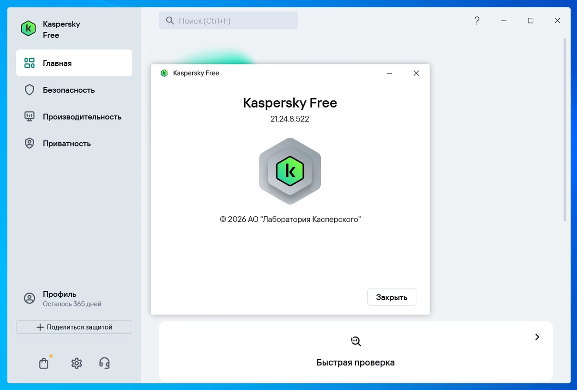The height and width of the screenshot is (390, 577).
Task: Click version number 21.24.8.522
Action: pos(290,119)
